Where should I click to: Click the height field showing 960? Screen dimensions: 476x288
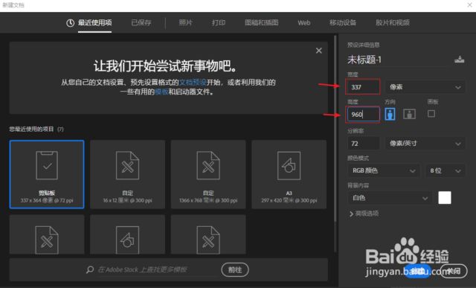pyautogui.click(x=363, y=114)
